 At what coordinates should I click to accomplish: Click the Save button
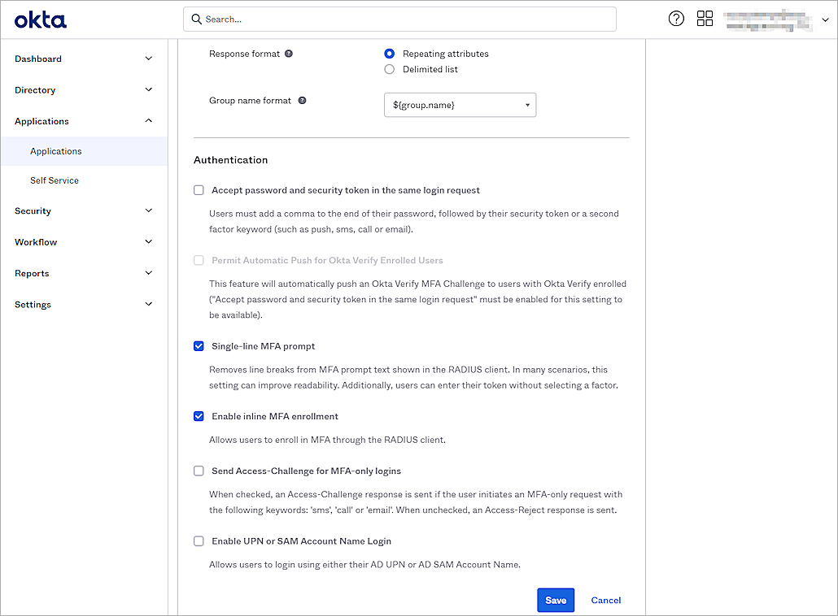(x=556, y=600)
